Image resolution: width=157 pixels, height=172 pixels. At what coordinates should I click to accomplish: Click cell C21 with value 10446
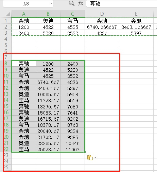(73, 143)
